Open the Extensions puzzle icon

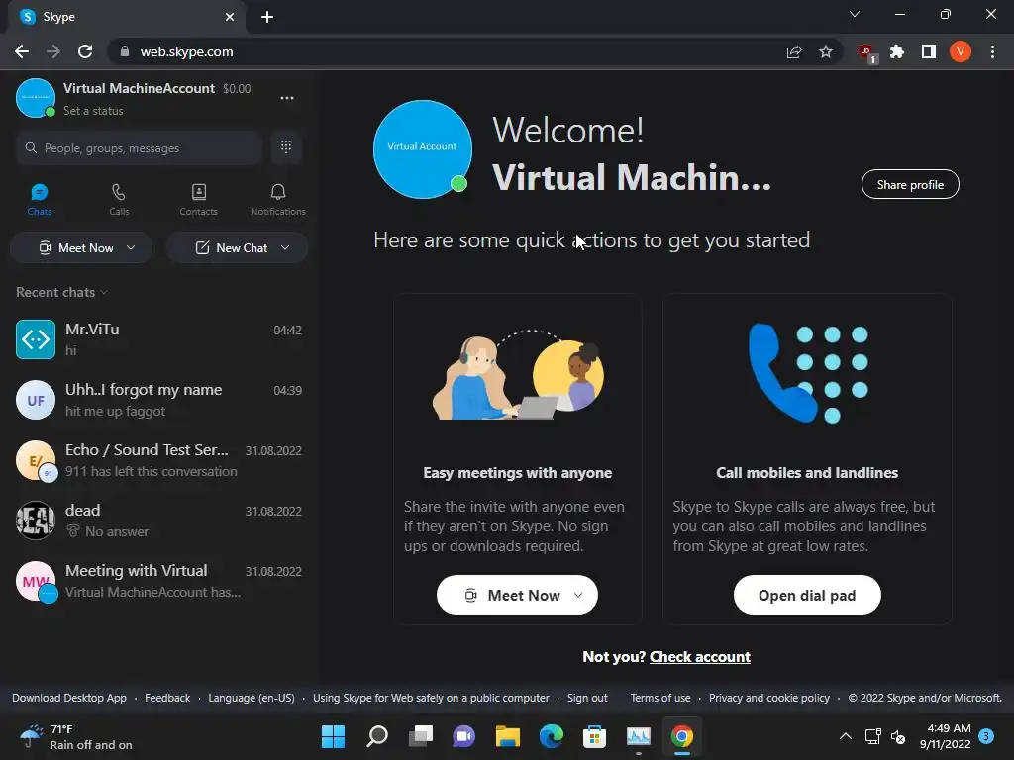pyautogui.click(x=897, y=51)
